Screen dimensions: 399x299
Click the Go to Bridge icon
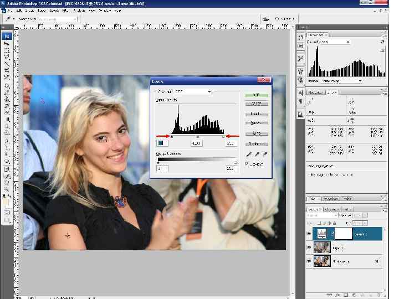pyautogui.click(x=265, y=19)
